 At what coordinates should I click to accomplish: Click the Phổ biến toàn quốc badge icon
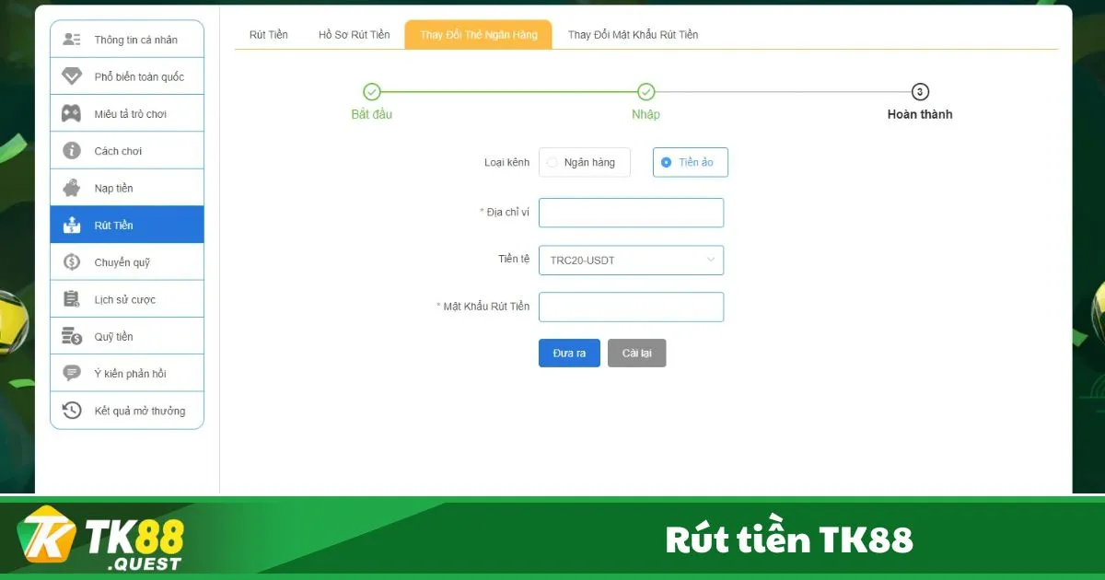(72, 75)
